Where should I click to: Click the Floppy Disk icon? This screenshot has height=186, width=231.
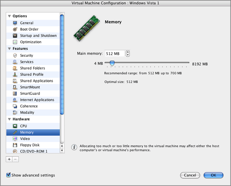[x=15, y=145]
